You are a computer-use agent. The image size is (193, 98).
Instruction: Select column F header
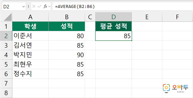tap(177, 17)
